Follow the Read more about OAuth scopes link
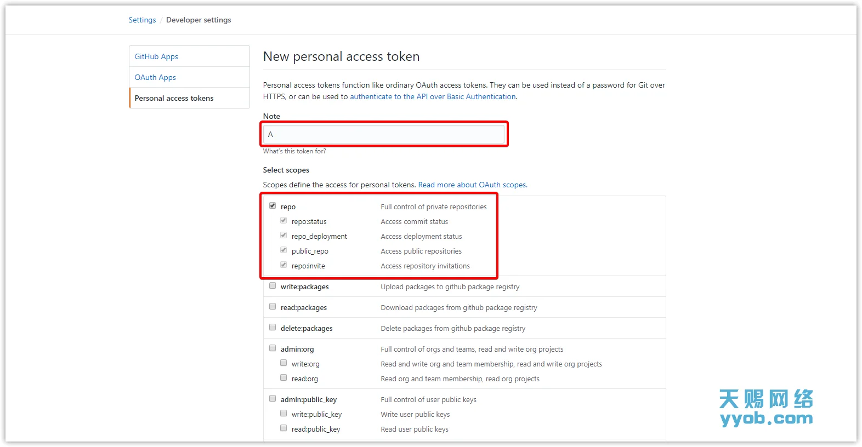This screenshot has width=862, height=447. coord(472,185)
